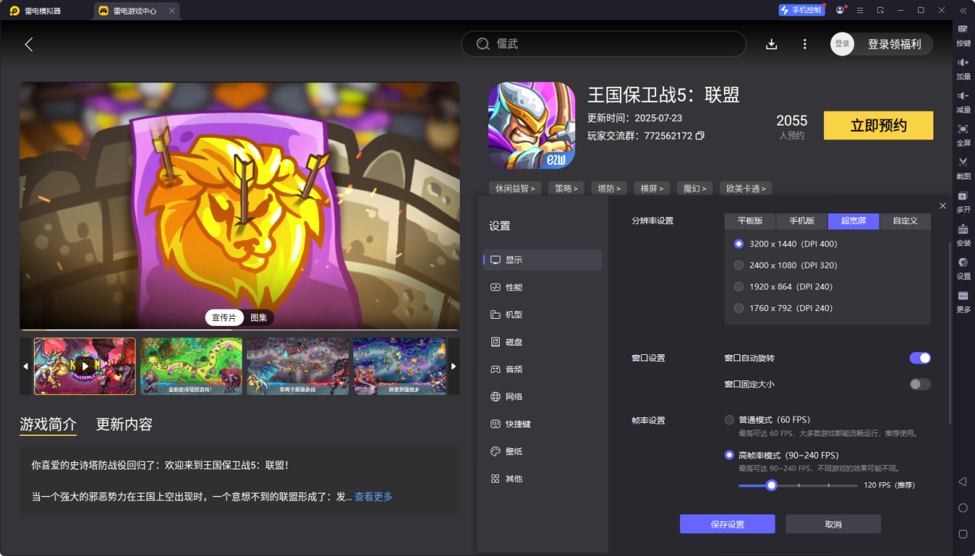Open the 魔幻 tag
The width and height of the screenshot is (975, 556).
coord(693,188)
